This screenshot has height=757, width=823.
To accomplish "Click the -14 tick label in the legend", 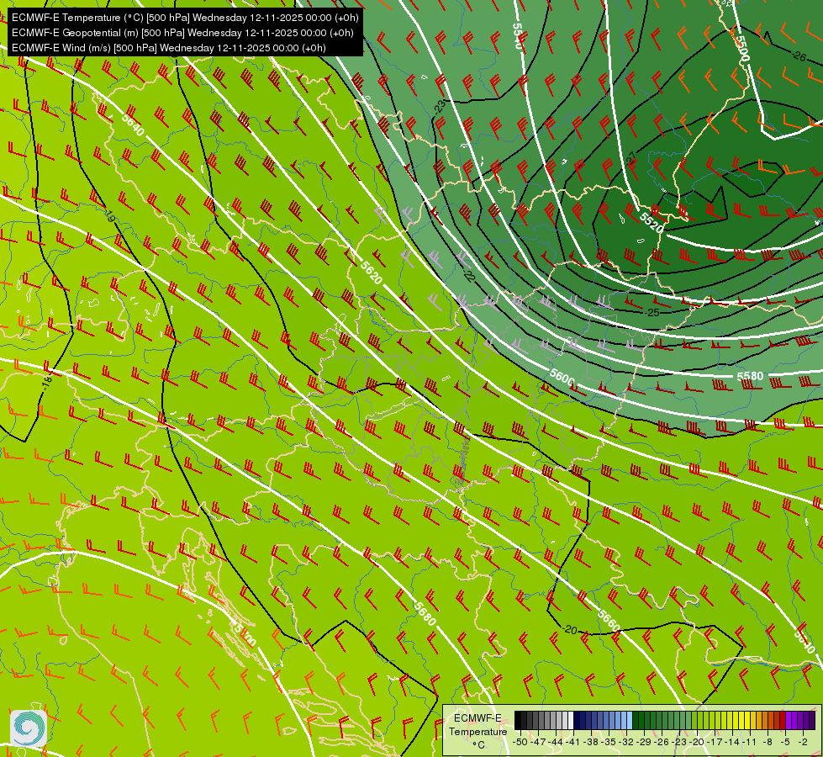I will coord(732,742).
